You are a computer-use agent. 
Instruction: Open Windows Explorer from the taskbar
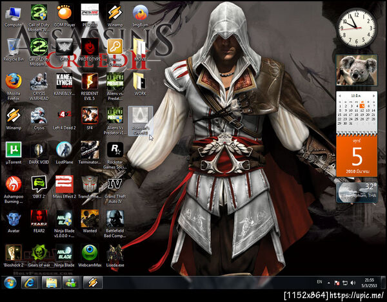52,283
